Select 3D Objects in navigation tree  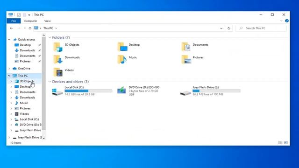[27, 81]
